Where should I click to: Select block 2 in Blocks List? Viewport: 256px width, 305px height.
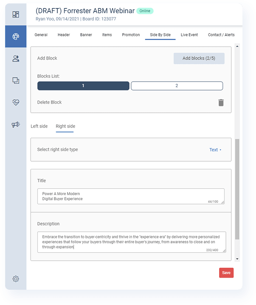pyautogui.click(x=177, y=86)
